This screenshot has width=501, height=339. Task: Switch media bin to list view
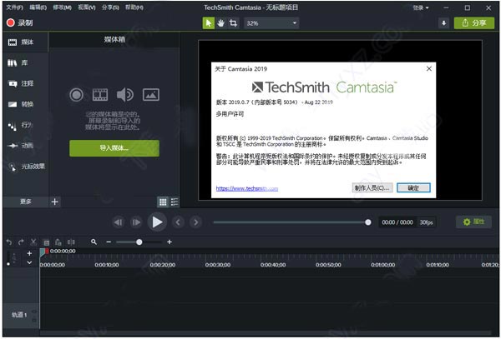pyautogui.click(x=175, y=202)
